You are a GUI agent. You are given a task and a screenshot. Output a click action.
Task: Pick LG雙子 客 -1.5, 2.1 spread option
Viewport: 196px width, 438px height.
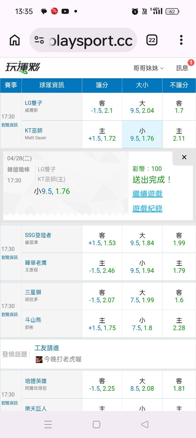[102, 107]
